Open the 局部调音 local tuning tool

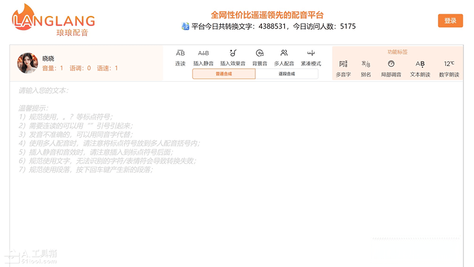[x=390, y=64]
